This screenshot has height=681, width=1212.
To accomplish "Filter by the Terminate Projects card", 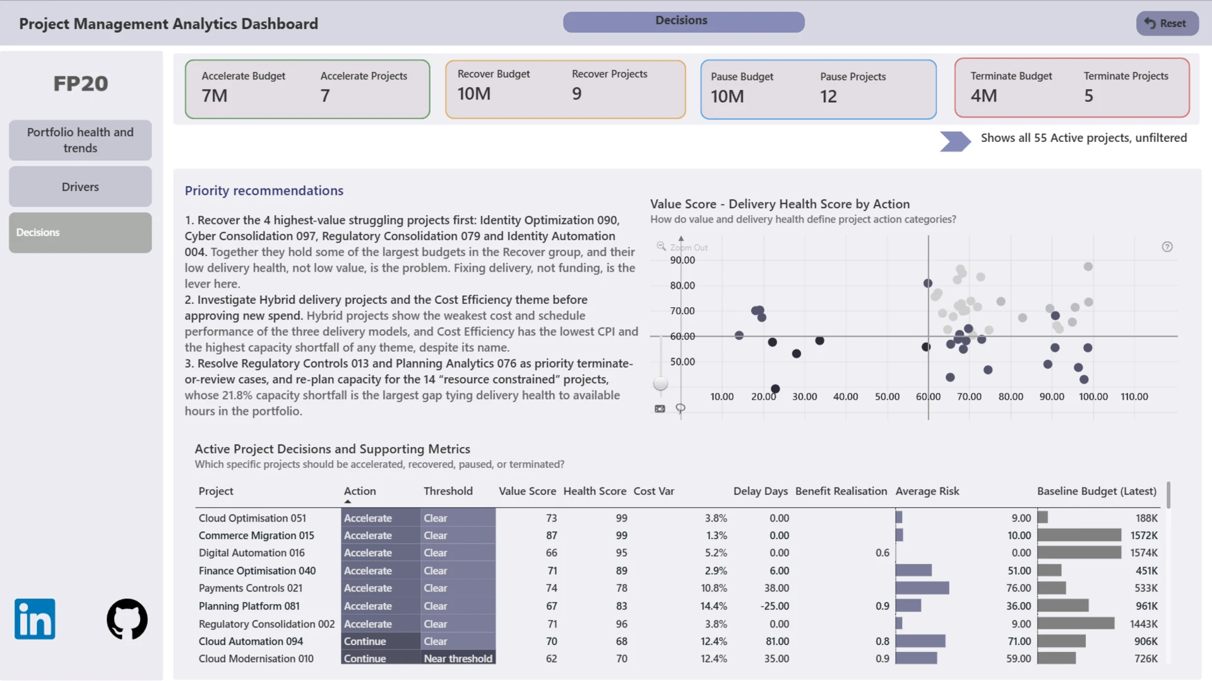I will 1126,88.
